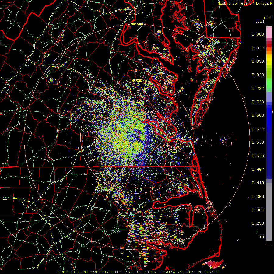Select the DCC product label
This screenshot has height=274, width=274.
click(x=267, y=18)
